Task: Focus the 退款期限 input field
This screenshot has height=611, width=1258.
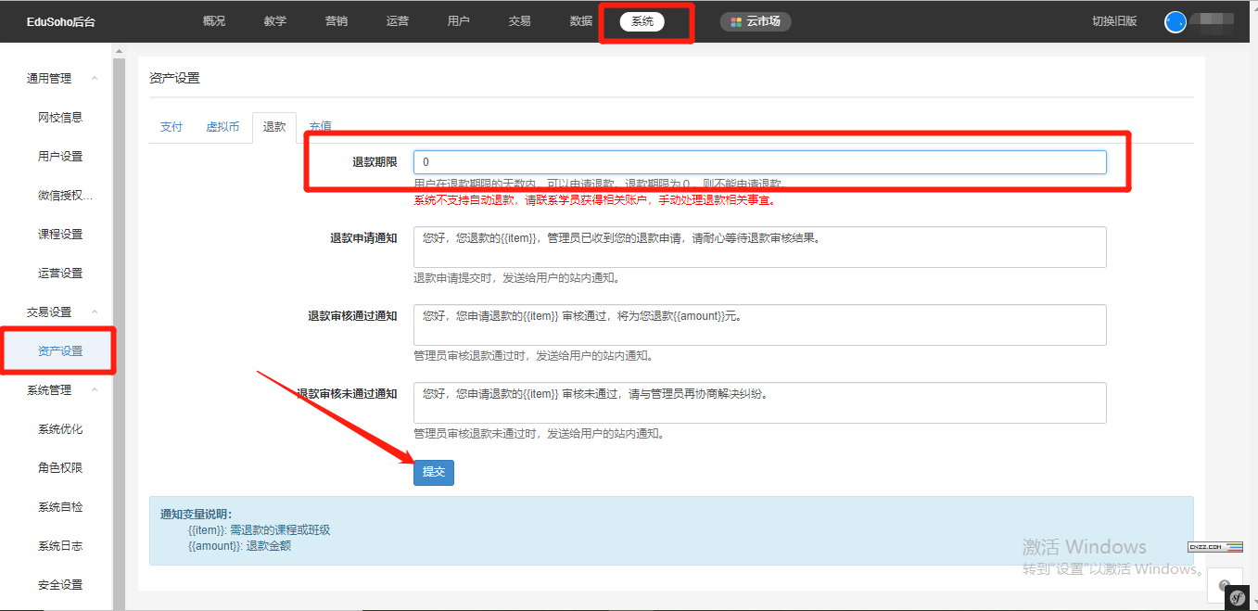Action: (x=759, y=162)
